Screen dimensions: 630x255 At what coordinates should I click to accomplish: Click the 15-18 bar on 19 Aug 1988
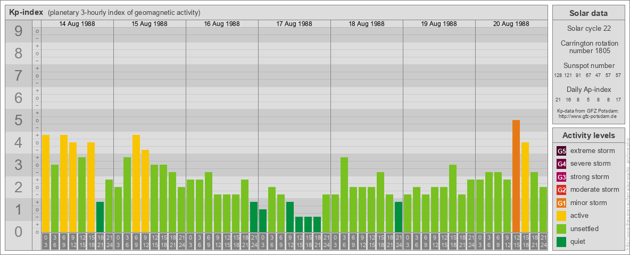point(453,199)
